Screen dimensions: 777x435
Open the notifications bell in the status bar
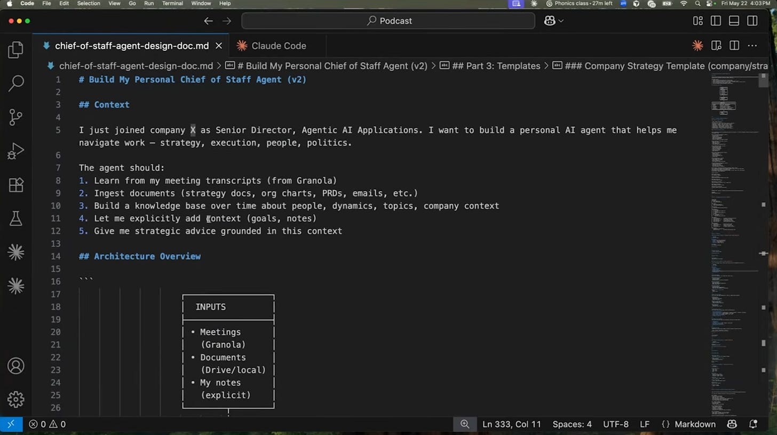pyautogui.click(x=754, y=424)
